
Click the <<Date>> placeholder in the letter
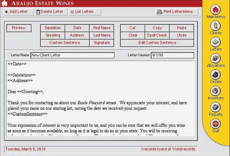coord(17,64)
